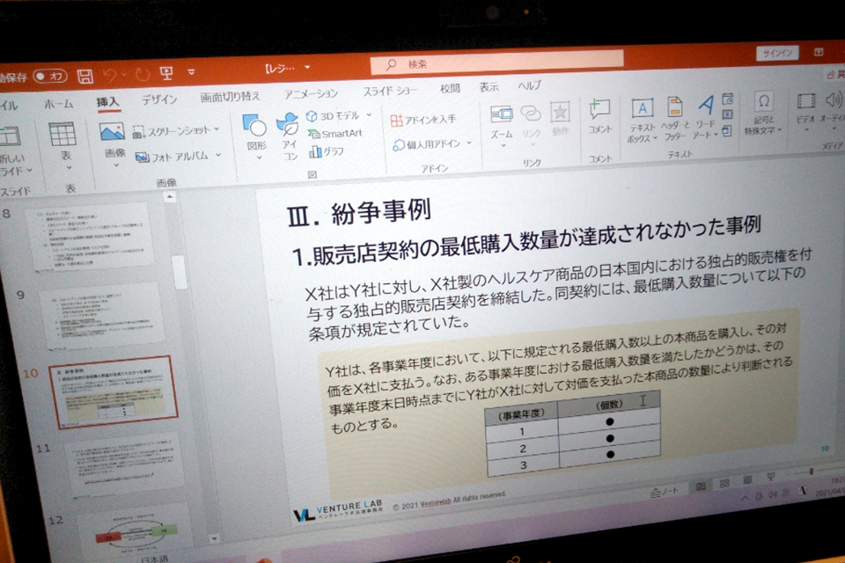Open the document title dropdown arrow
Viewport: 845px width, 563px height.
tap(307, 68)
